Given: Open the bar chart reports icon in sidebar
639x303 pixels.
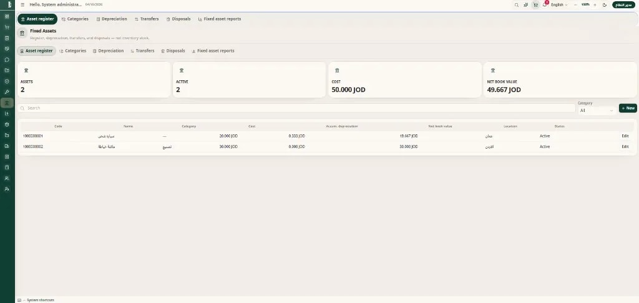Looking at the screenshot, I should coord(7,114).
